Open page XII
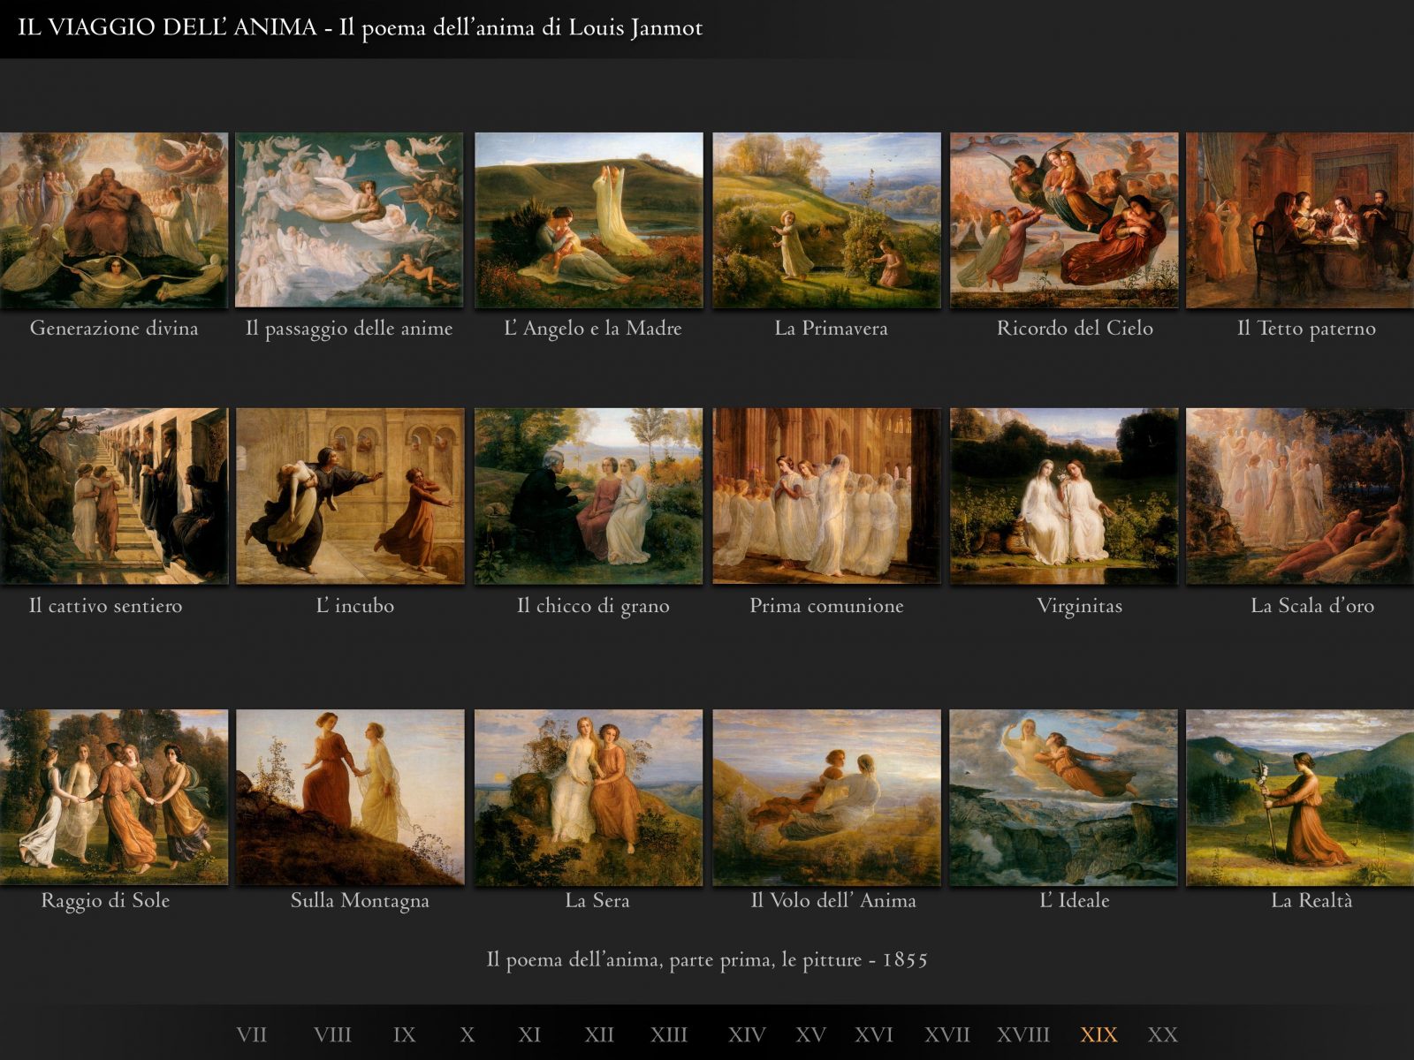 [598, 1034]
